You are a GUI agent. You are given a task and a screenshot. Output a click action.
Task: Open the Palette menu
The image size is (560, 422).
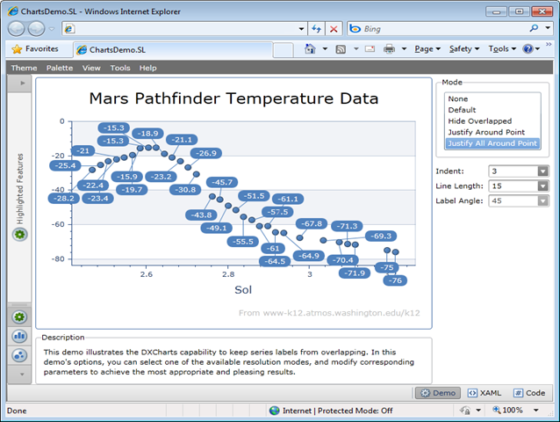pyautogui.click(x=60, y=68)
